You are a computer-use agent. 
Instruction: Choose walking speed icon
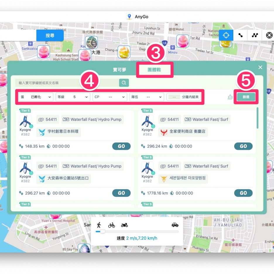[99, 225]
